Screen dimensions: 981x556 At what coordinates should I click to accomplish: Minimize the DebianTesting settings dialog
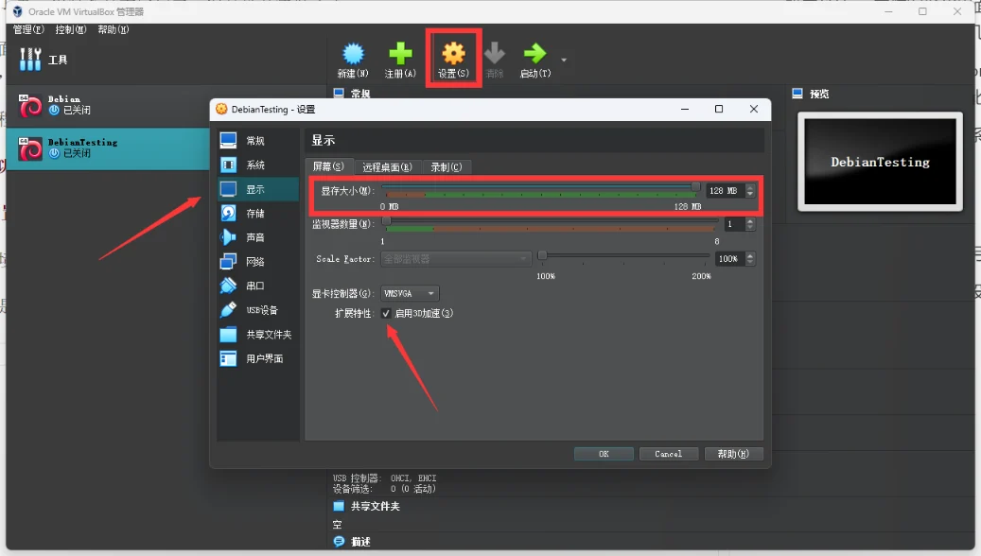click(x=685, y=109)
